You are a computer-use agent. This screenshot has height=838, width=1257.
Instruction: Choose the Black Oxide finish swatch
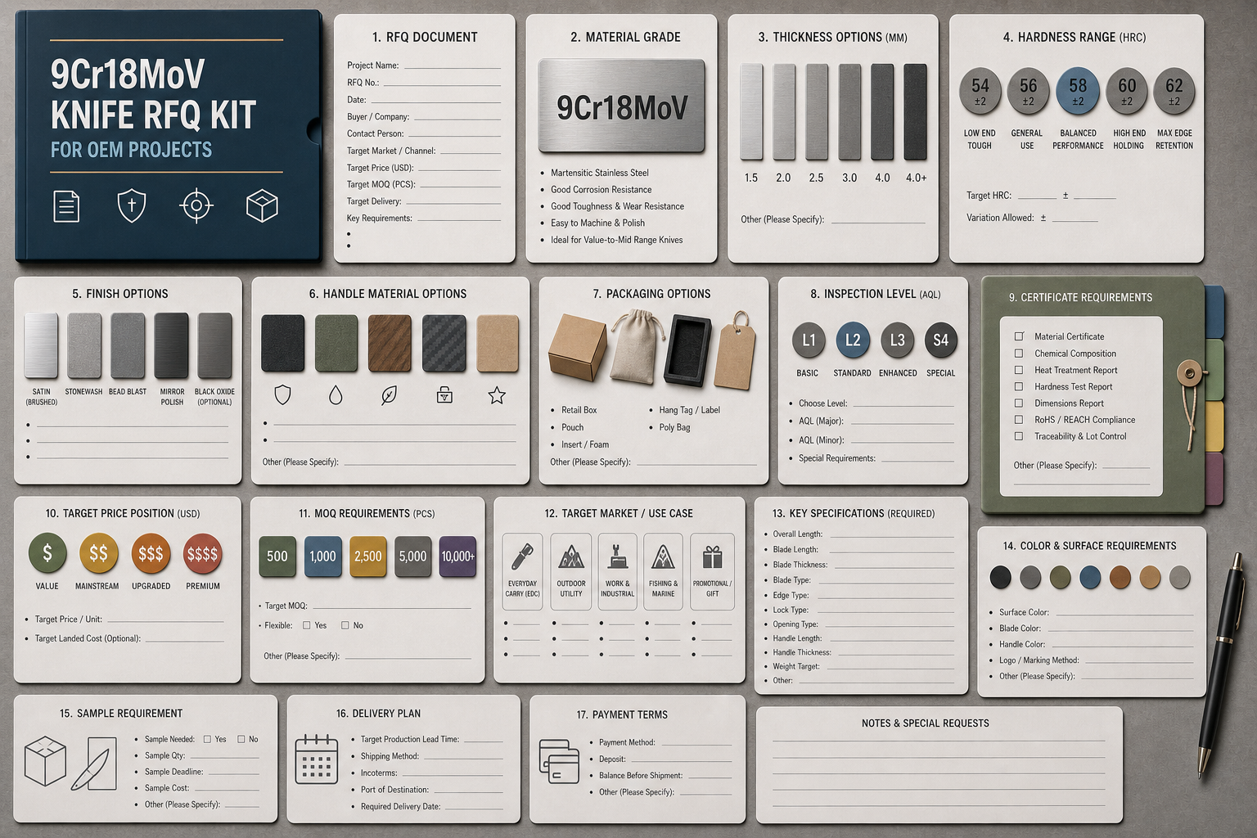pyautogui.click(x=214, y=346)
